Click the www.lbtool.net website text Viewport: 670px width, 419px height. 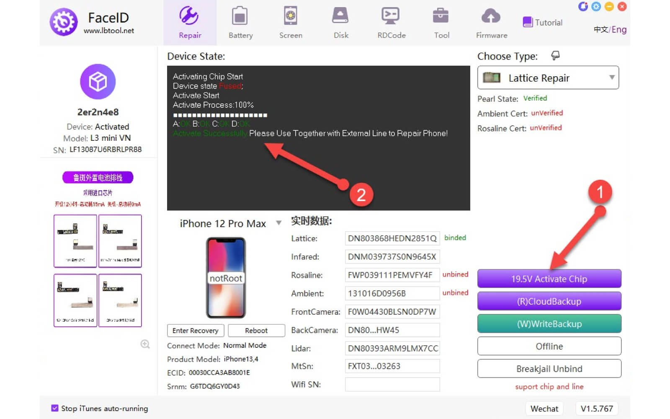[x=109, y=31]
